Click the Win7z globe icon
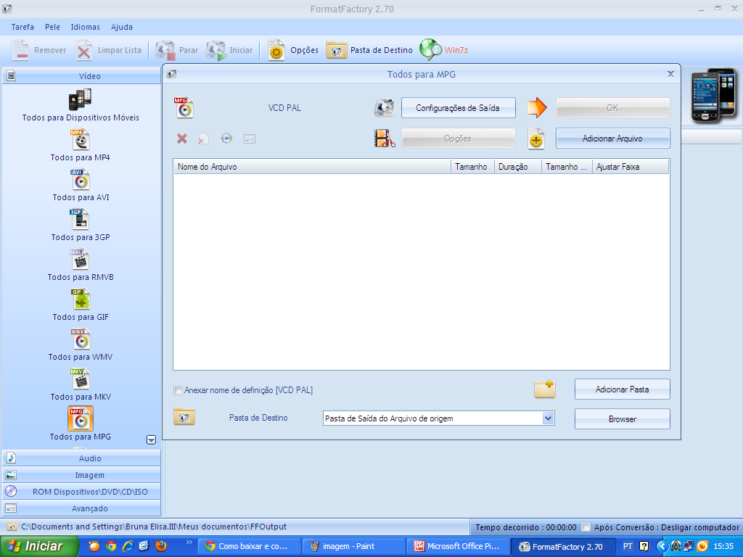Image resolution: width=743 pixels, height=557 pixels. [x=430, y=50]
